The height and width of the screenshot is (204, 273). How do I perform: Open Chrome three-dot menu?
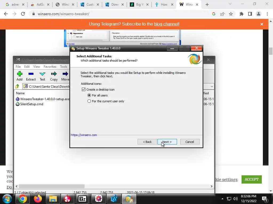pyautogui.click(x=267, y=14)
